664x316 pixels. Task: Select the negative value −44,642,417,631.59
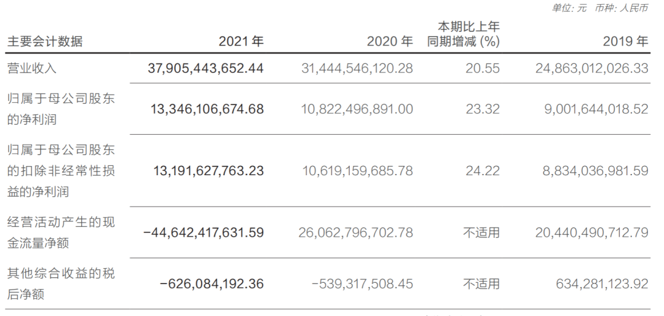(204, 233)
